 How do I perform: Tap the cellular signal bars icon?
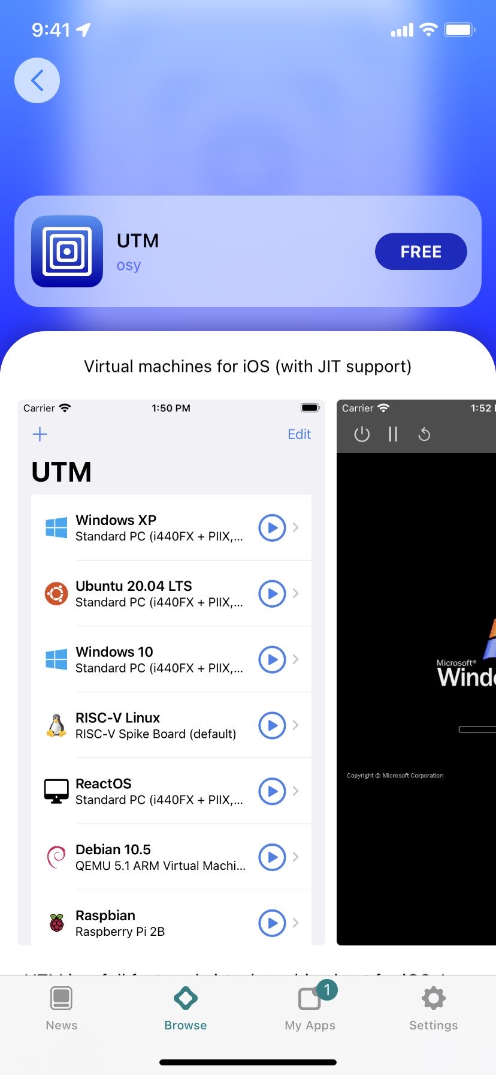tap(402, 29)
